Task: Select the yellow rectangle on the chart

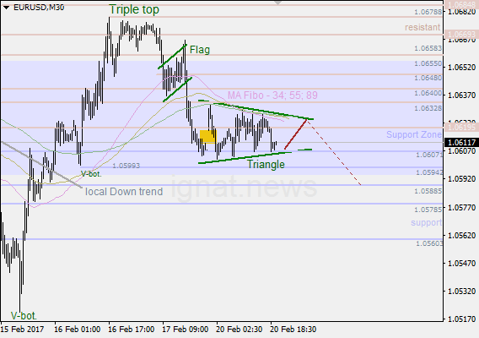Action: 207,137
